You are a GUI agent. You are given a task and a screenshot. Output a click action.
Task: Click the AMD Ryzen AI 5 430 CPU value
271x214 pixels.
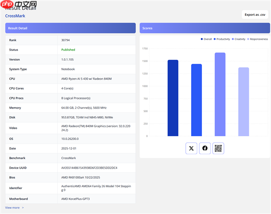point(86,79)
